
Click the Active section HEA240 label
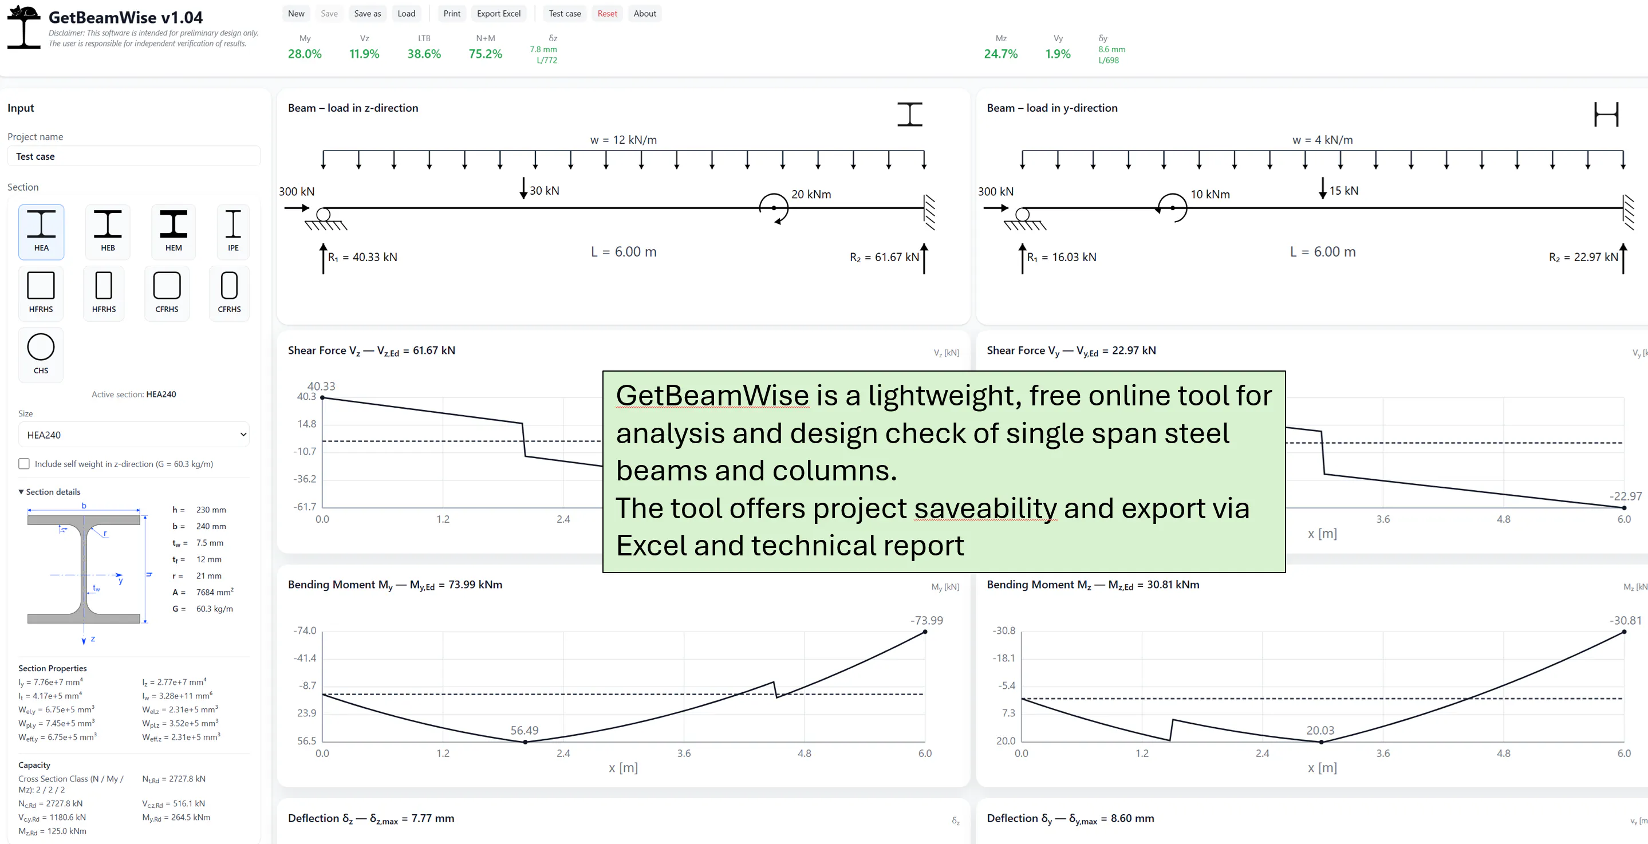tap(134, 394)
